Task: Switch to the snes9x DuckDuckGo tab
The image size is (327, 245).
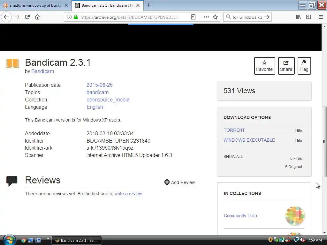Action: (x=35, y=5)
